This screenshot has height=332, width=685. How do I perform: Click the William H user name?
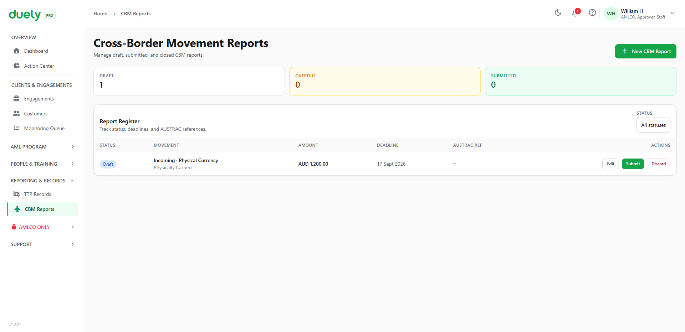tap(632, 11)
